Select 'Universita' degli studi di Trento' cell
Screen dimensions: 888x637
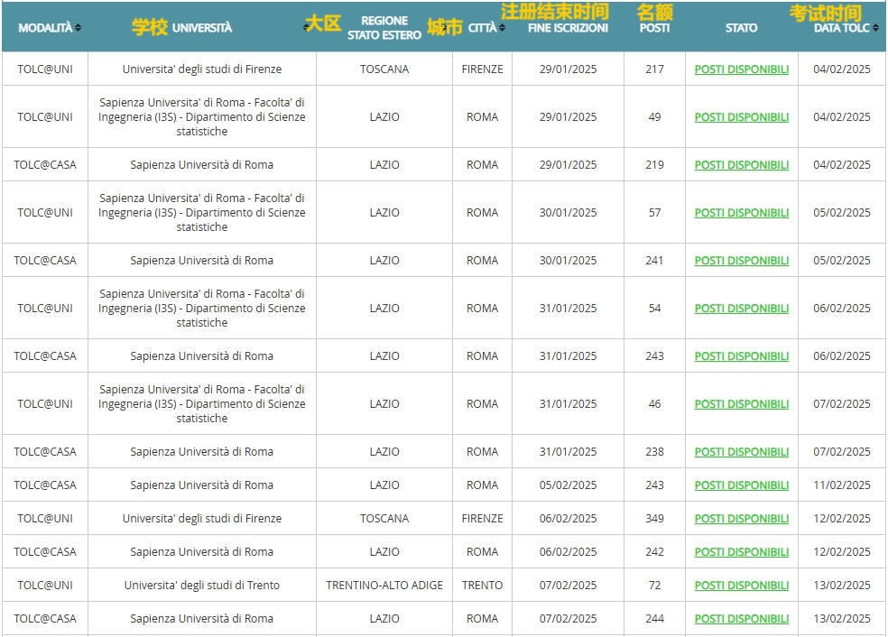202,586
